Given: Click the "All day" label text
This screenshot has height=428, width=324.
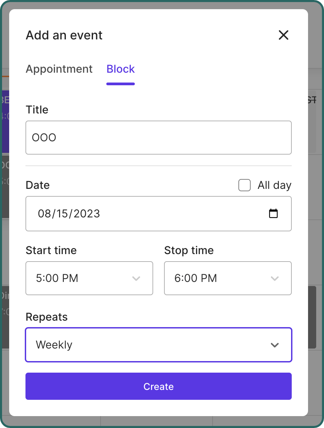Looking at the screenshot, I should (x=274, y=185).
